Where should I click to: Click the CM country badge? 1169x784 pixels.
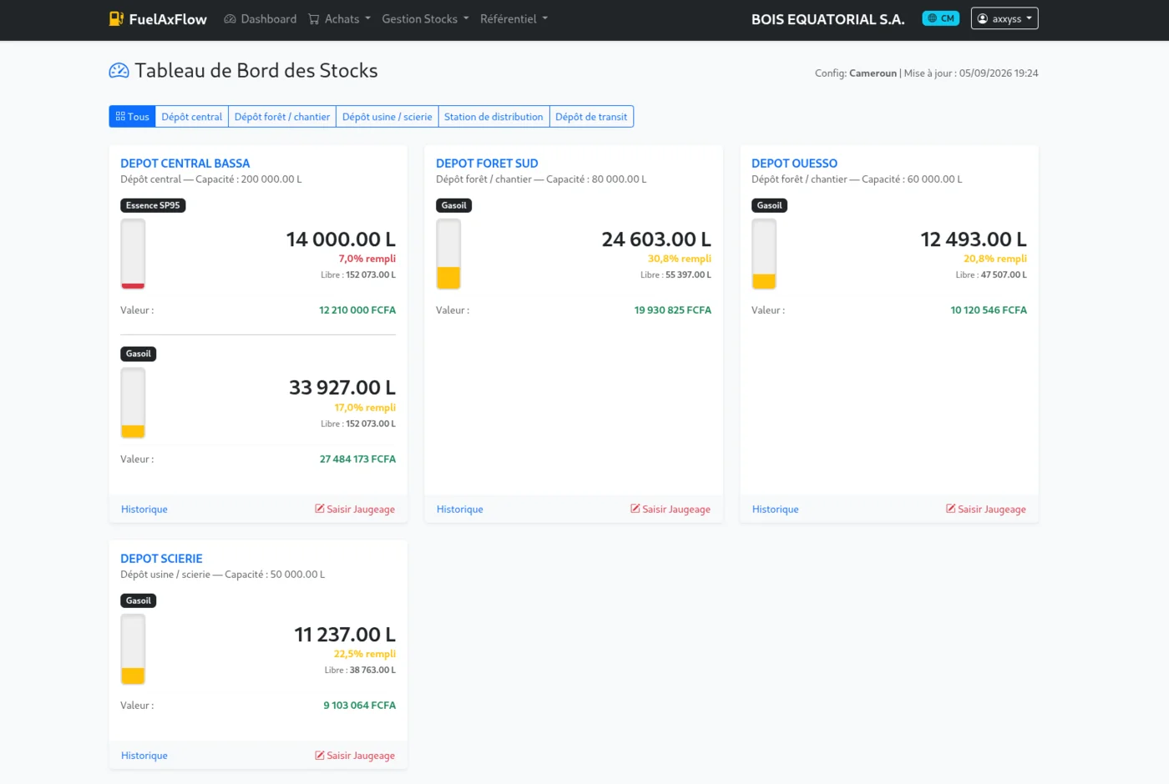pos(941,18)
